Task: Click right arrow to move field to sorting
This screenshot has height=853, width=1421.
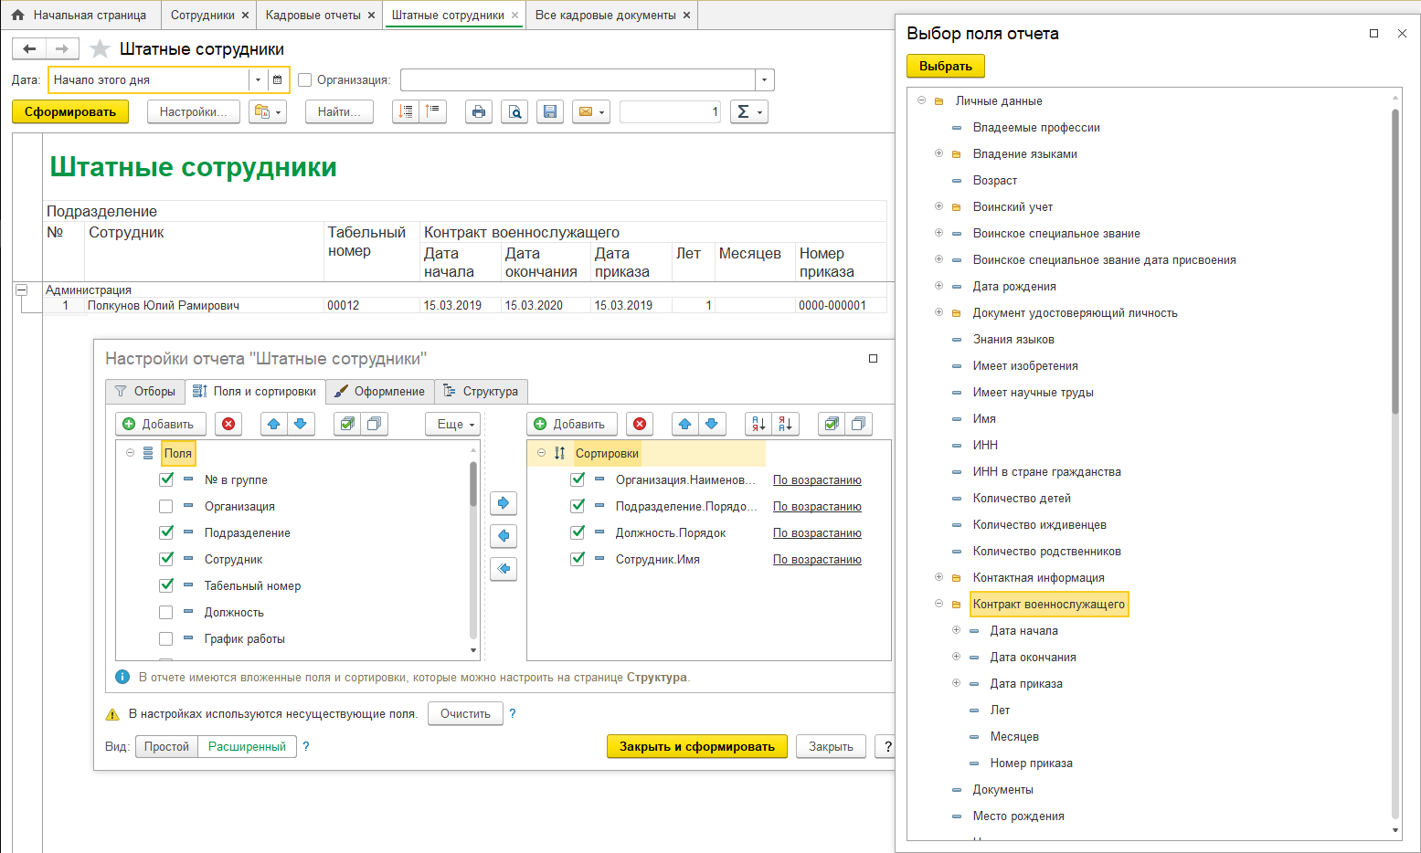Action: [x=504, y=503]
